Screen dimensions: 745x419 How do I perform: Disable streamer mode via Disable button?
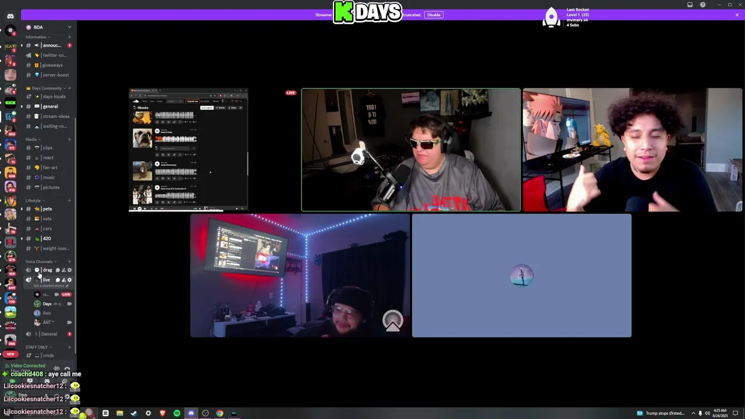[434, 15]
